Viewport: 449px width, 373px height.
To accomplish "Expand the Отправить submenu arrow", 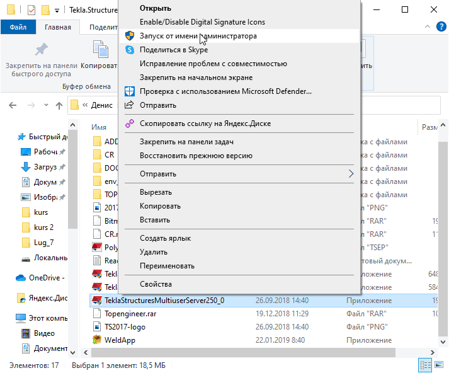I will click(351, 174).
